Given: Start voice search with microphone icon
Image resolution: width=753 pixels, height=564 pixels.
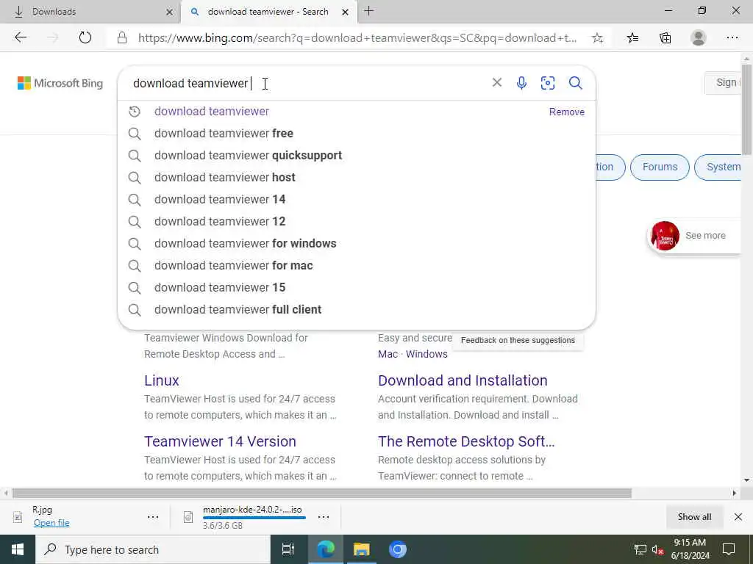Looking at the screenshot, I should point(521,83).
